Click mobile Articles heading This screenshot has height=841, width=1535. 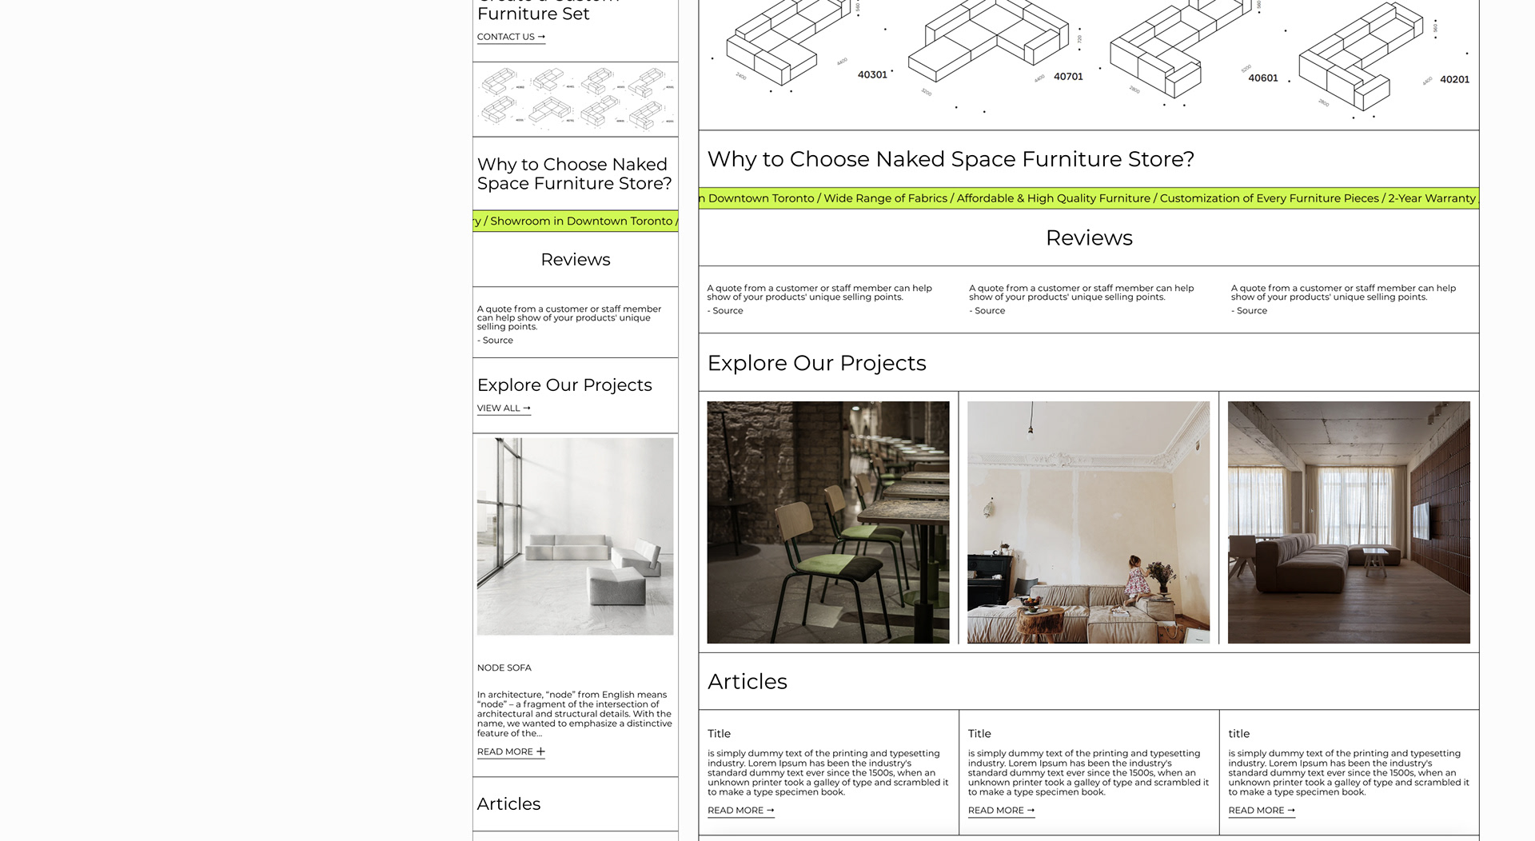coord(509,804)
